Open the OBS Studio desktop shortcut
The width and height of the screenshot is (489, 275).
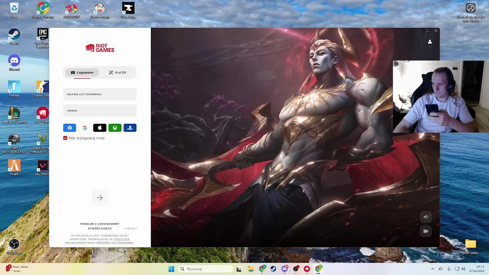pyautogui.click(x=14, y=246)
